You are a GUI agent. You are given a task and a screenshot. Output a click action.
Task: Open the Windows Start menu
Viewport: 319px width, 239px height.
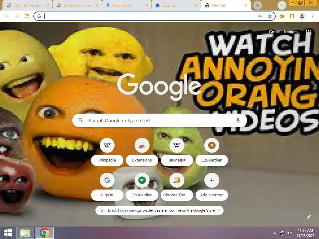(7, 233)
